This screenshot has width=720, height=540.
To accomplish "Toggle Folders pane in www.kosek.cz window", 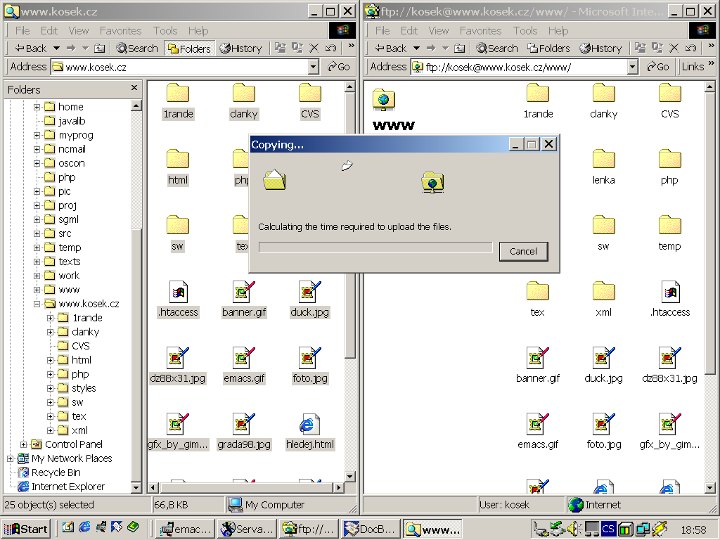I will (x=190, y=49).
